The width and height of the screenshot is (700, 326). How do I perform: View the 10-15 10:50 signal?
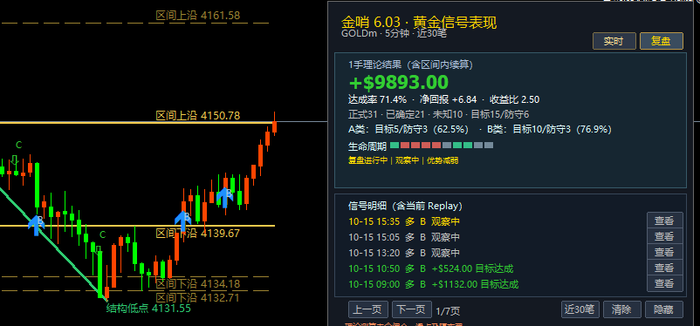(x=665, y=268)
